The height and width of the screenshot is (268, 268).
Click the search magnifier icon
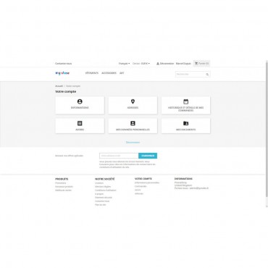tap(207, 75)
